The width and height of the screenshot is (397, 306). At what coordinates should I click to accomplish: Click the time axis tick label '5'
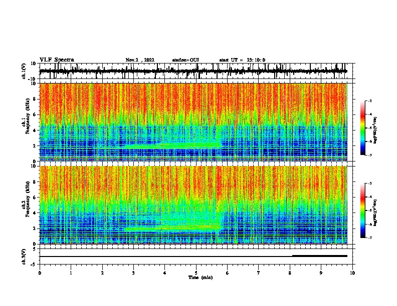(x=196, y=273)
